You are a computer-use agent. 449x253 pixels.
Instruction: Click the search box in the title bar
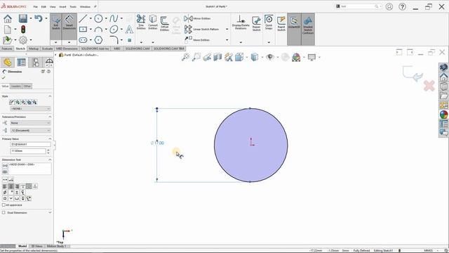[359, 6]
